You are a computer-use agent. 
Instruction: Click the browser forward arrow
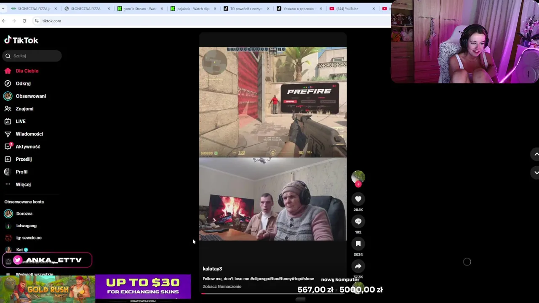click(14, 21)
